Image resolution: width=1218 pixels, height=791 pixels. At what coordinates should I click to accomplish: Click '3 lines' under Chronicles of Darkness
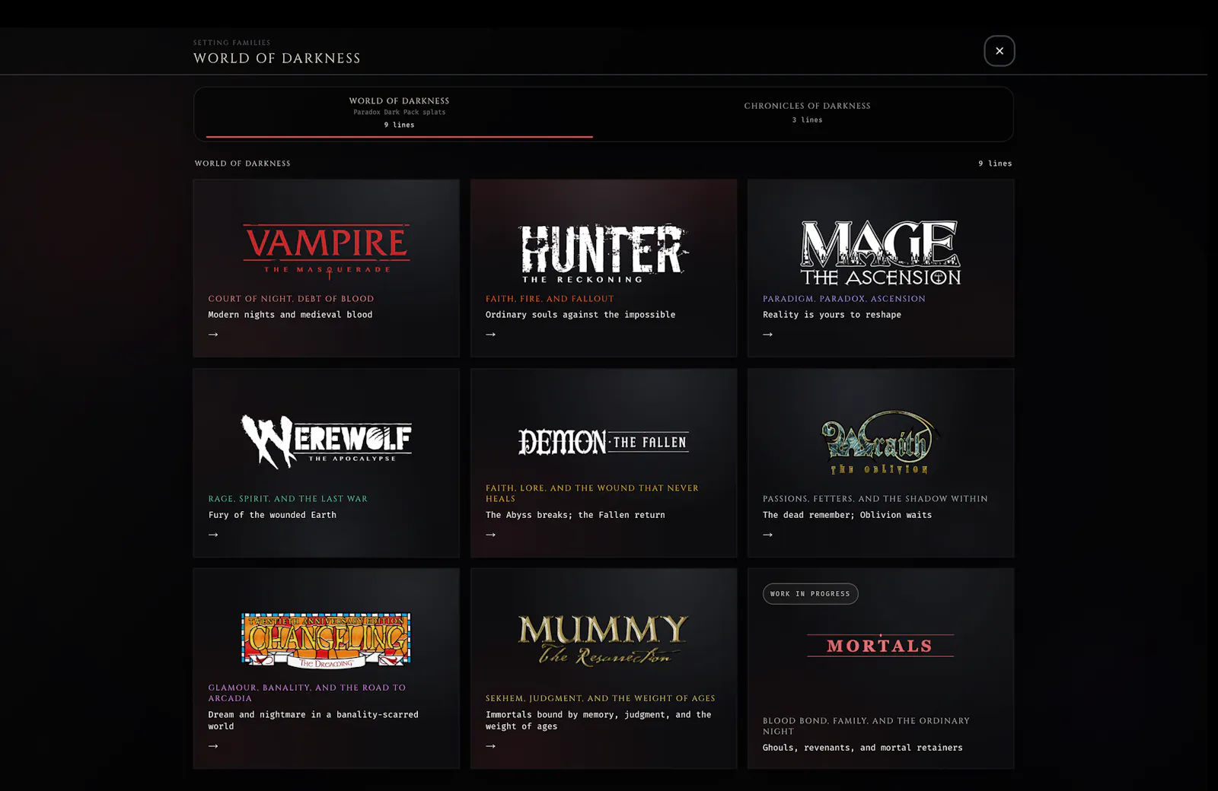(x=808, y=120)
